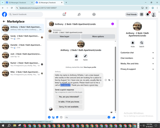The width and height of the screenshot is (160, 128).
Task: Mute the conversation with the bell icon
Action: click(133, 43)
